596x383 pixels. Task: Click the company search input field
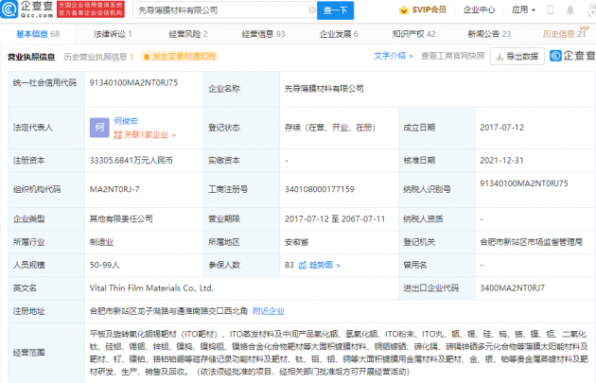tap(222, 10)
